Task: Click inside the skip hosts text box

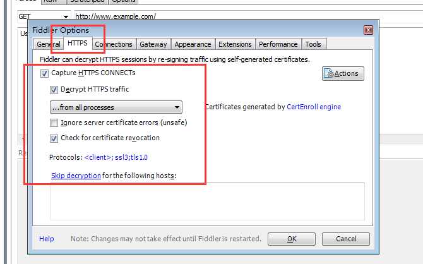Action: point(207,201)
